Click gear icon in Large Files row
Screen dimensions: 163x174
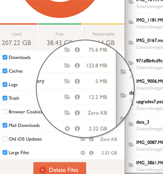(83, 153)
